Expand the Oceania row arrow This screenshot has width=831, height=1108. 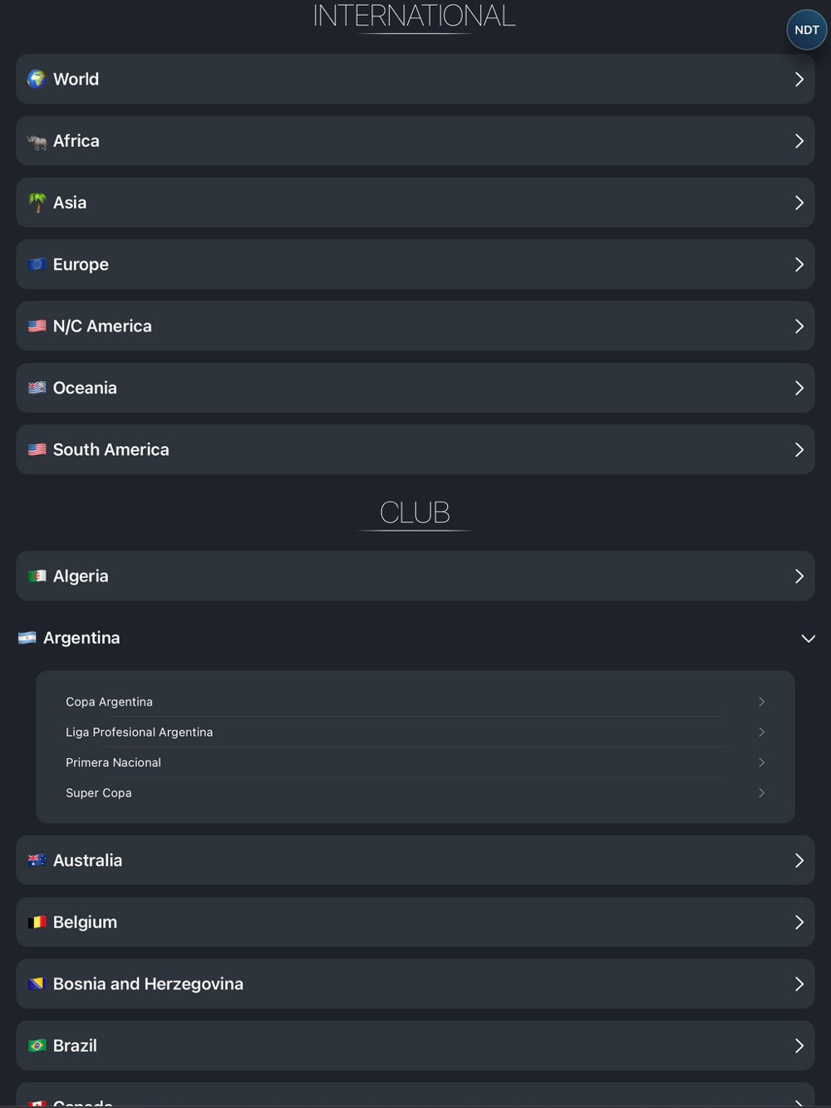[x=799, y=388]
